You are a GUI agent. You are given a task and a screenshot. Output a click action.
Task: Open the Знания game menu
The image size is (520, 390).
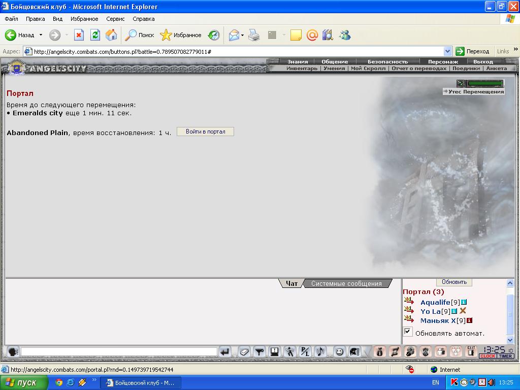[298, 61]
